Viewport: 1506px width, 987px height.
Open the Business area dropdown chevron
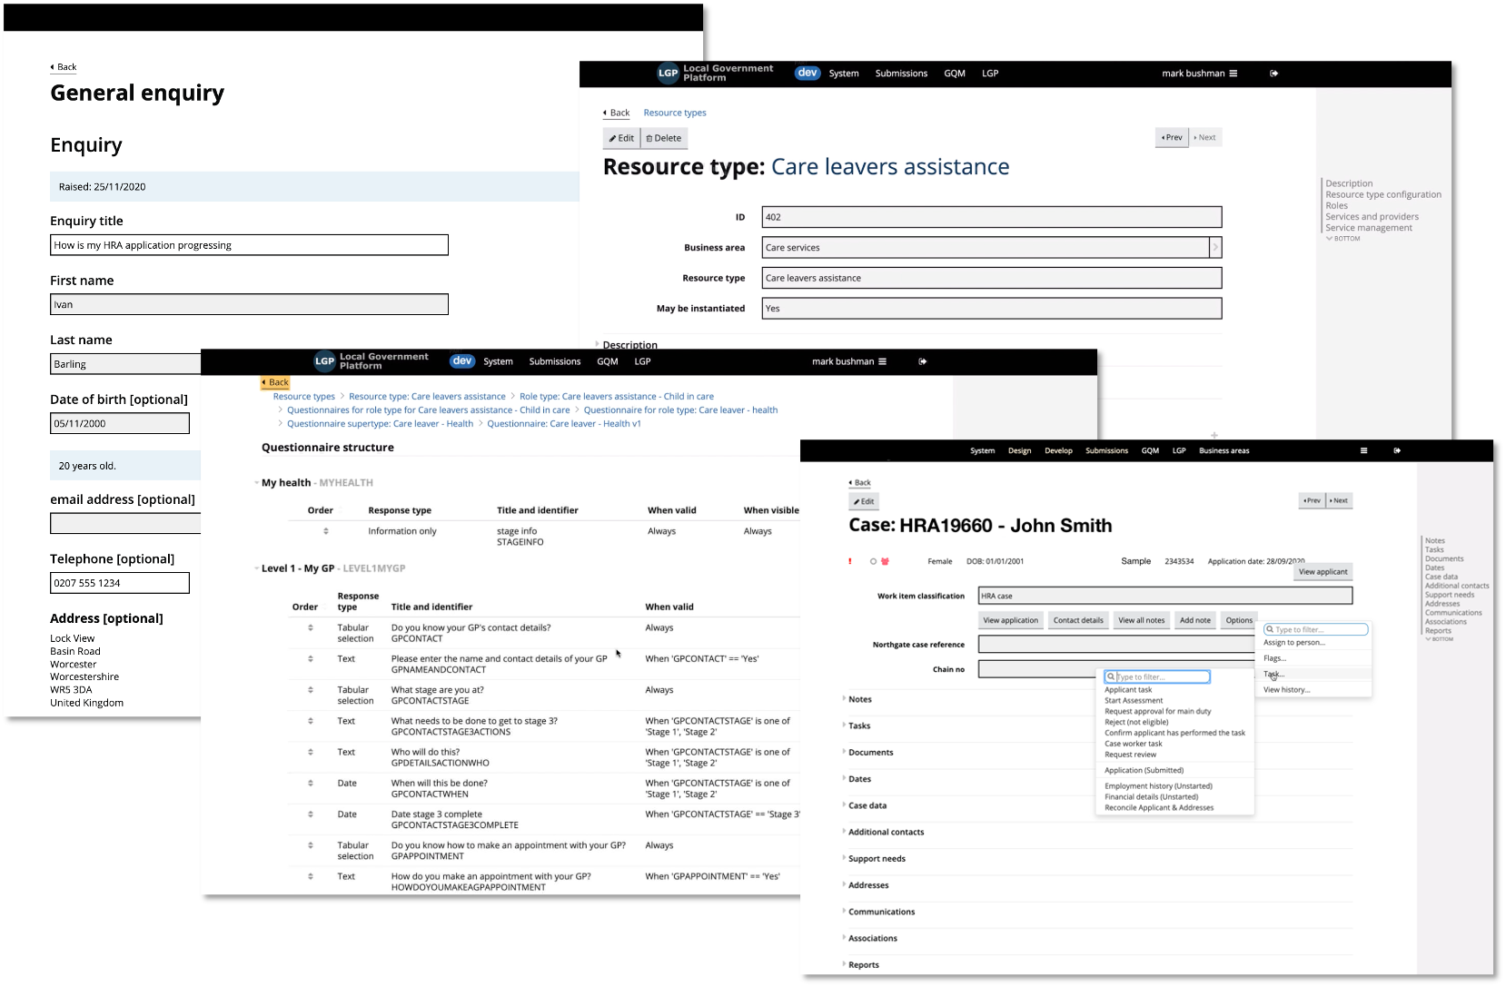point(1217,246)
